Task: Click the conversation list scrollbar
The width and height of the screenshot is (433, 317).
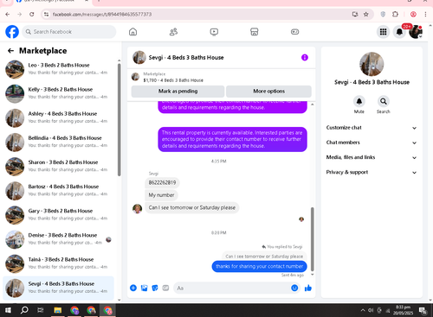Action: 119,119
